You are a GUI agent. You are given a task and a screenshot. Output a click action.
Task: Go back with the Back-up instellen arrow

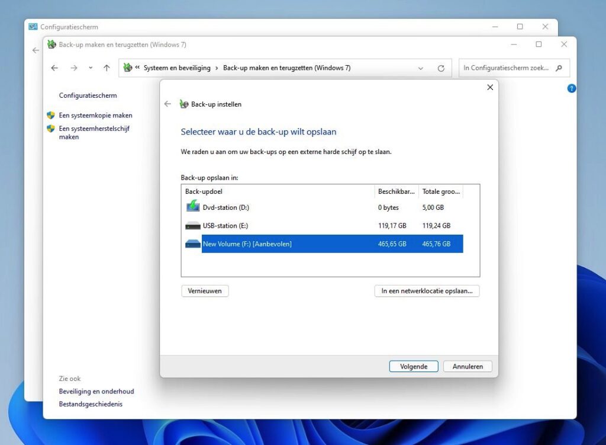click(167, 104)
